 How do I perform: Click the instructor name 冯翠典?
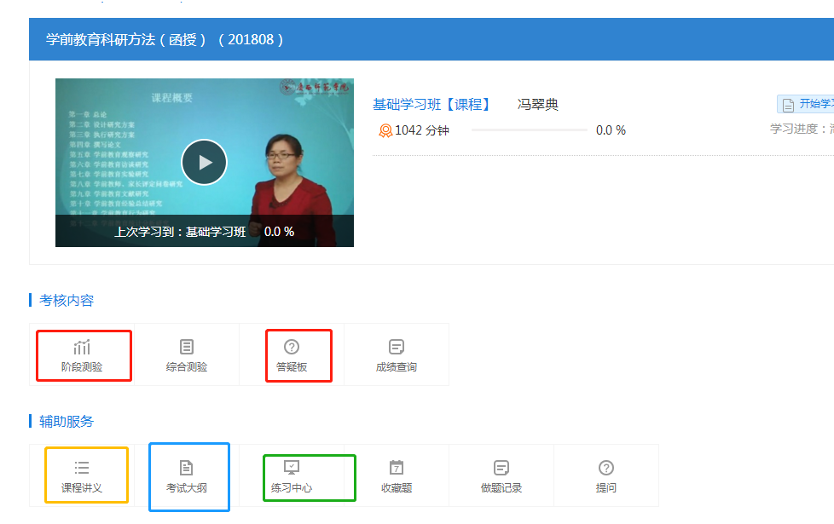[538, 104]
